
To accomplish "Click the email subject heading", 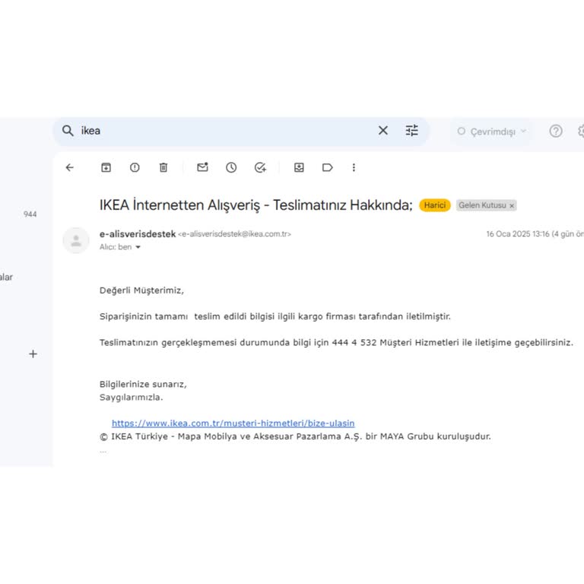I will 255,205.
